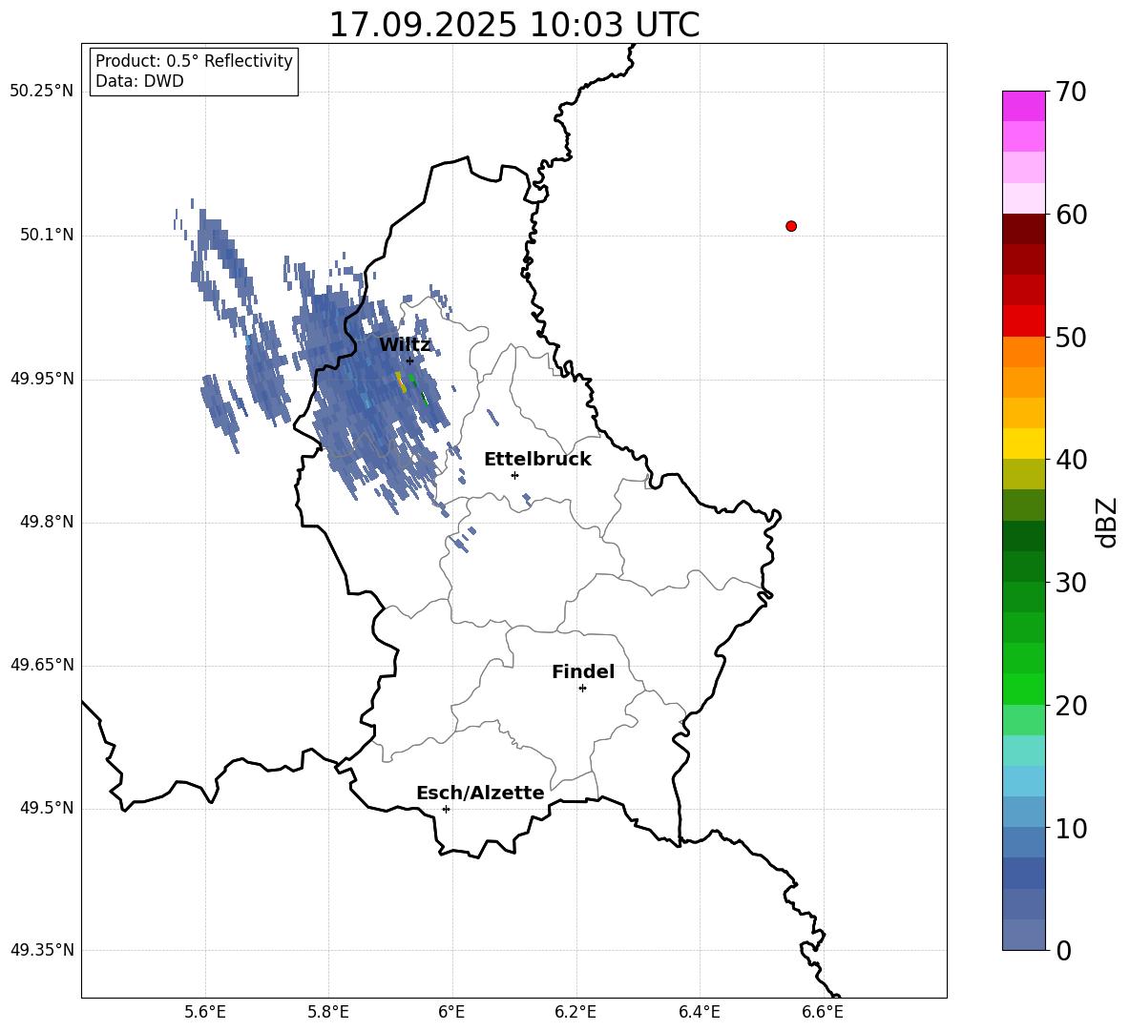Click the Ettelbruck city label
This screenshot has height=1031, width=1130.
(537, 460)
